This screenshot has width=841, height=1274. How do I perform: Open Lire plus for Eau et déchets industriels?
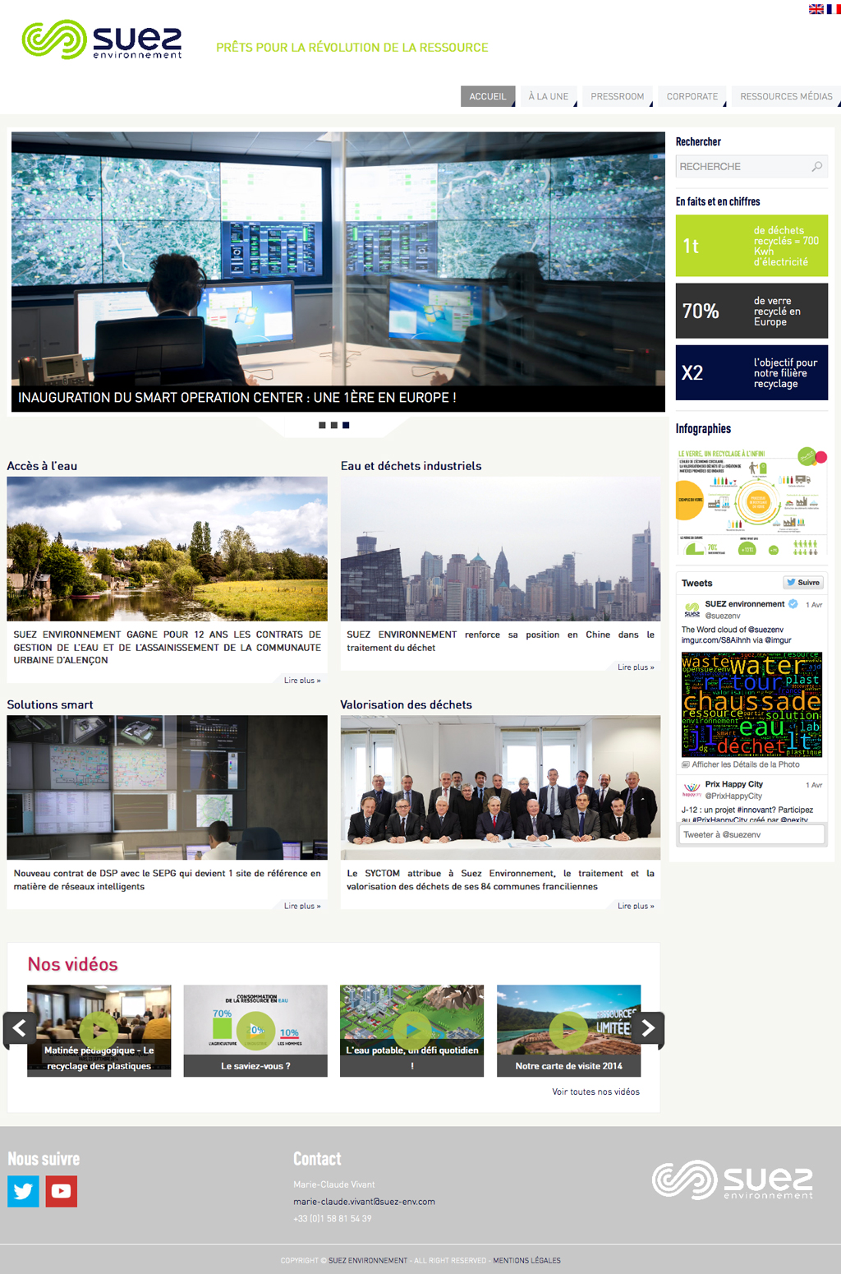point(636,667)
